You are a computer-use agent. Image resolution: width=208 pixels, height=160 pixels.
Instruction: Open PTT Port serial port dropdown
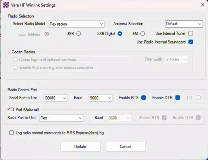tap(62, 118)
